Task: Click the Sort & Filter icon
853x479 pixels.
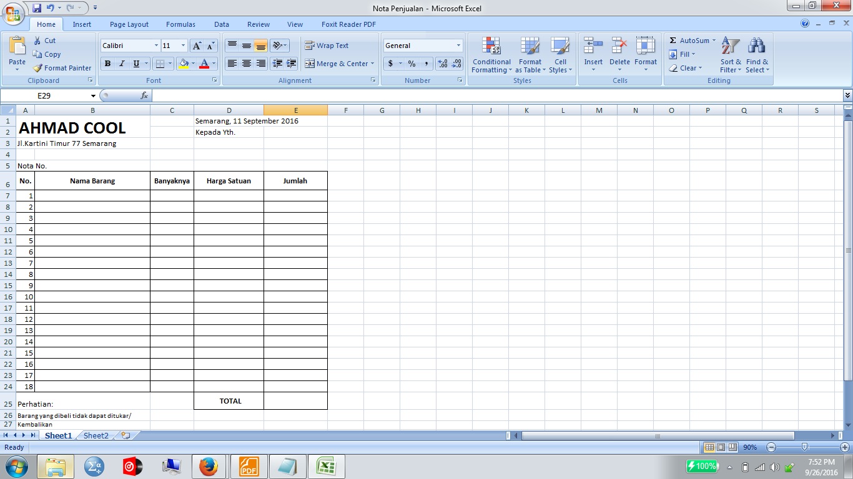Action: click(x=729, y=56)
